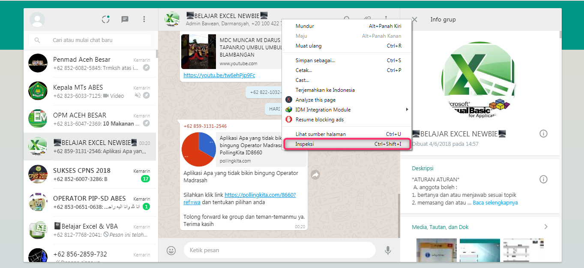Click the search magnifier in chat list

point(37,40)
